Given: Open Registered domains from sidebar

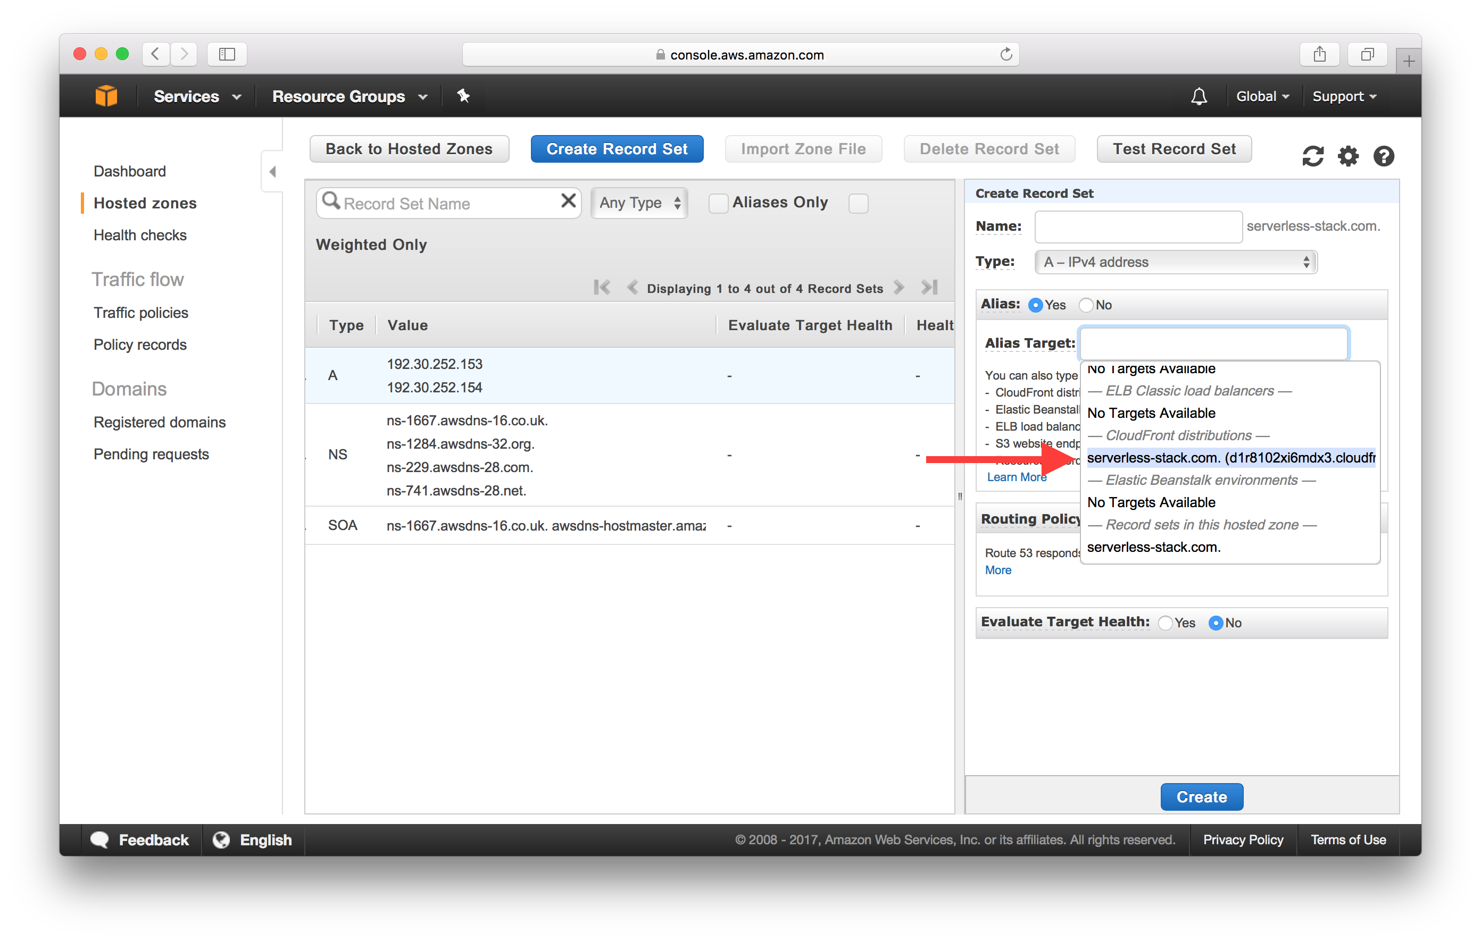Looking at the screenshot, I should point(159,422).
